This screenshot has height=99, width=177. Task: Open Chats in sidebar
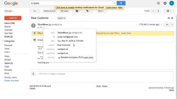pyautogui.click(x=7, y=56)
